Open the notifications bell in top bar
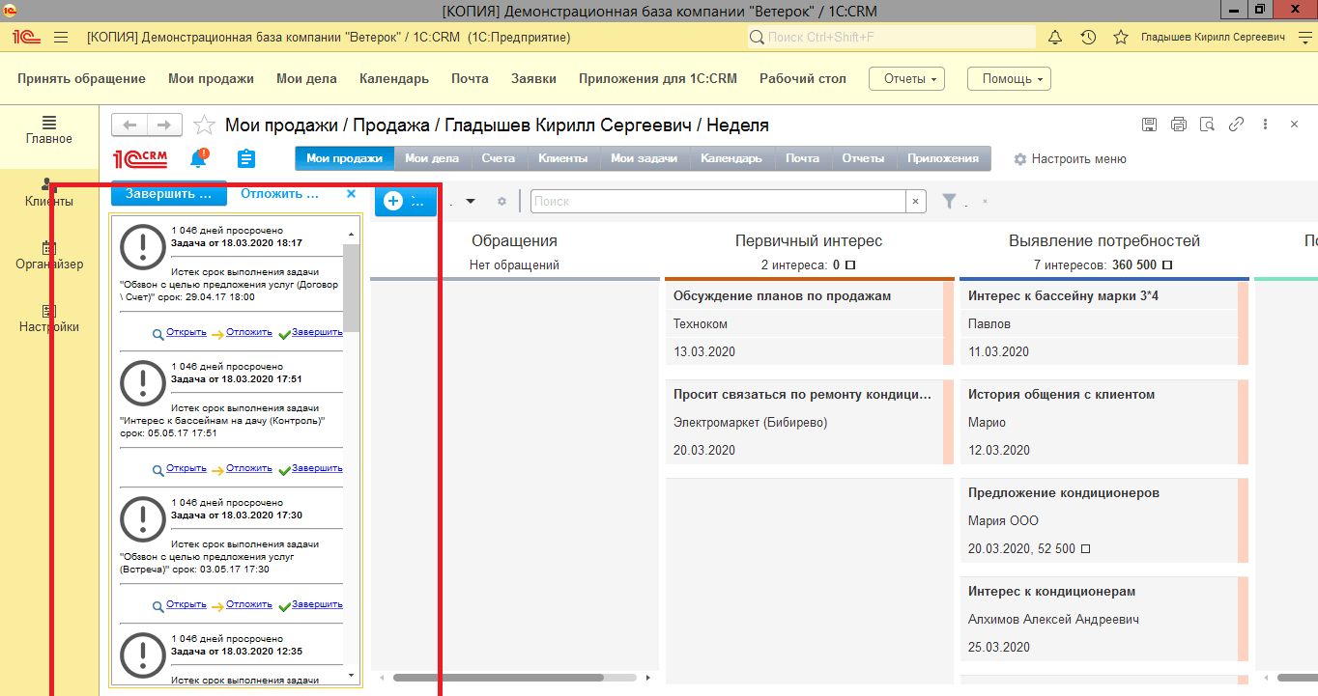 click(x=1055, y=38)
